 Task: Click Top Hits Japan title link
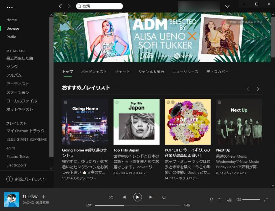pos(126,150)
